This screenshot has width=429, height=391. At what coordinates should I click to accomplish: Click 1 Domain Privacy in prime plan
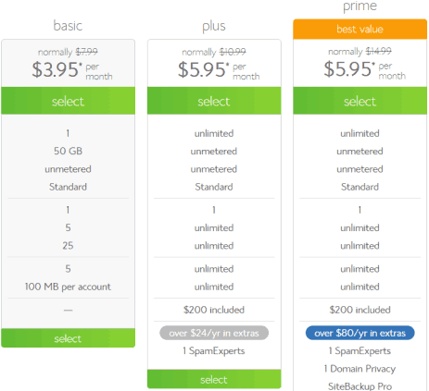[x=360, y=369]
